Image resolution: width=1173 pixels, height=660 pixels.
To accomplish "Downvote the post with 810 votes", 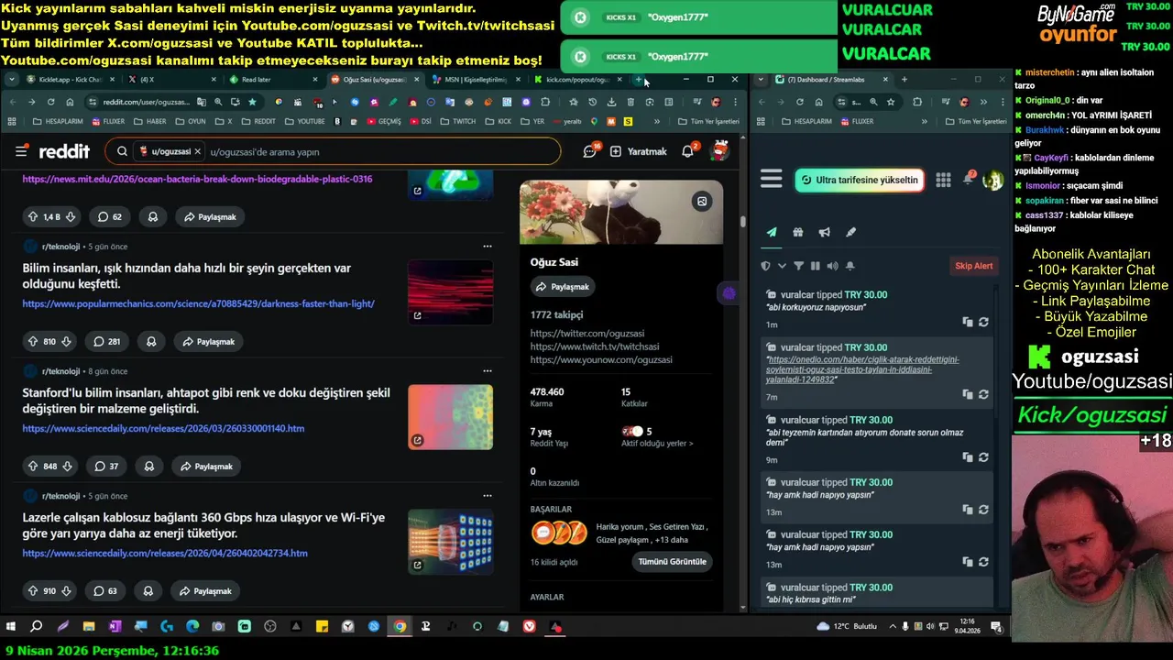I will point(68,342).
